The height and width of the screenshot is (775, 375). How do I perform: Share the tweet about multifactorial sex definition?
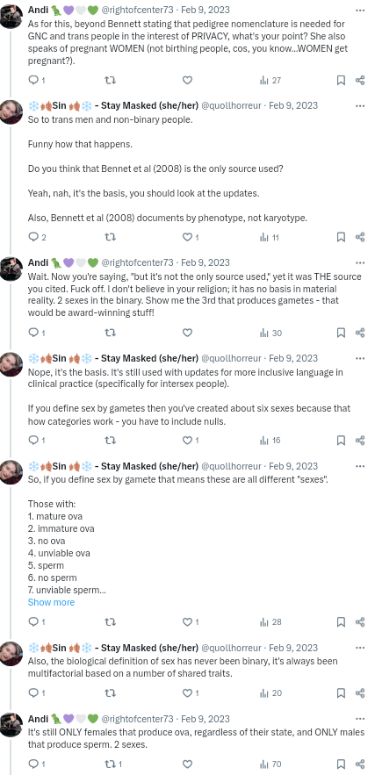(x=360, y=693)
